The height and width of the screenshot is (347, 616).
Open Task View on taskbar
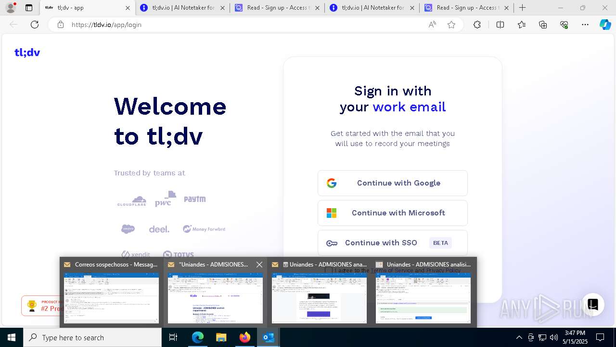click(173, 337)
